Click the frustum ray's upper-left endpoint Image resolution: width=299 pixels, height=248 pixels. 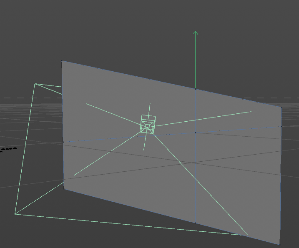click(x=86, y=104)
